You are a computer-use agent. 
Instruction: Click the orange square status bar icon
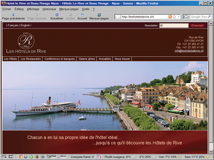[21, 157]
